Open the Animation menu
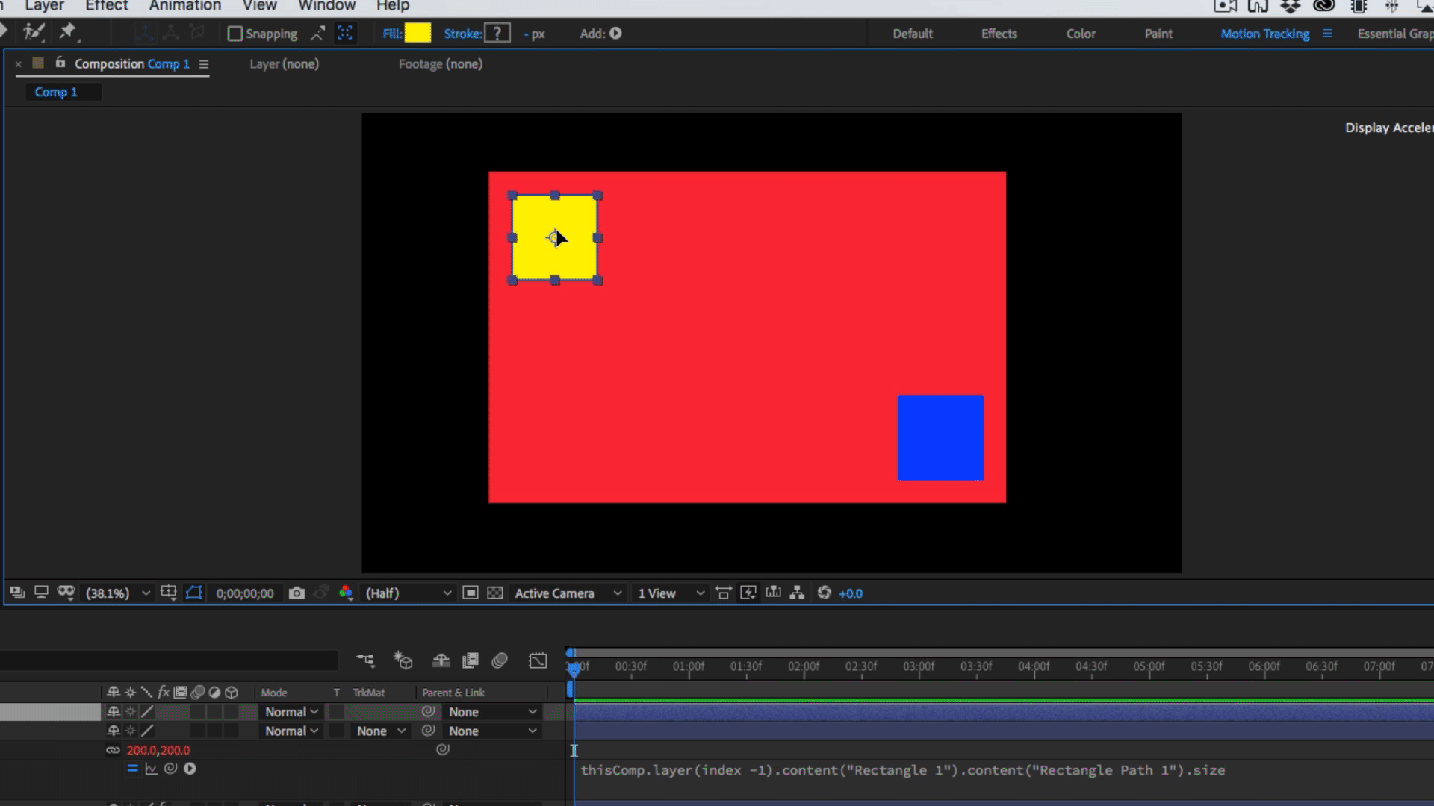 click(184, 6)
